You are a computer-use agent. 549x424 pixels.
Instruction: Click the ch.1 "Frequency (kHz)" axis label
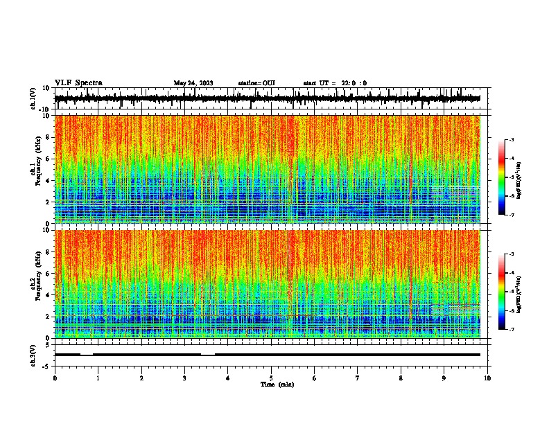coord(38,161)
